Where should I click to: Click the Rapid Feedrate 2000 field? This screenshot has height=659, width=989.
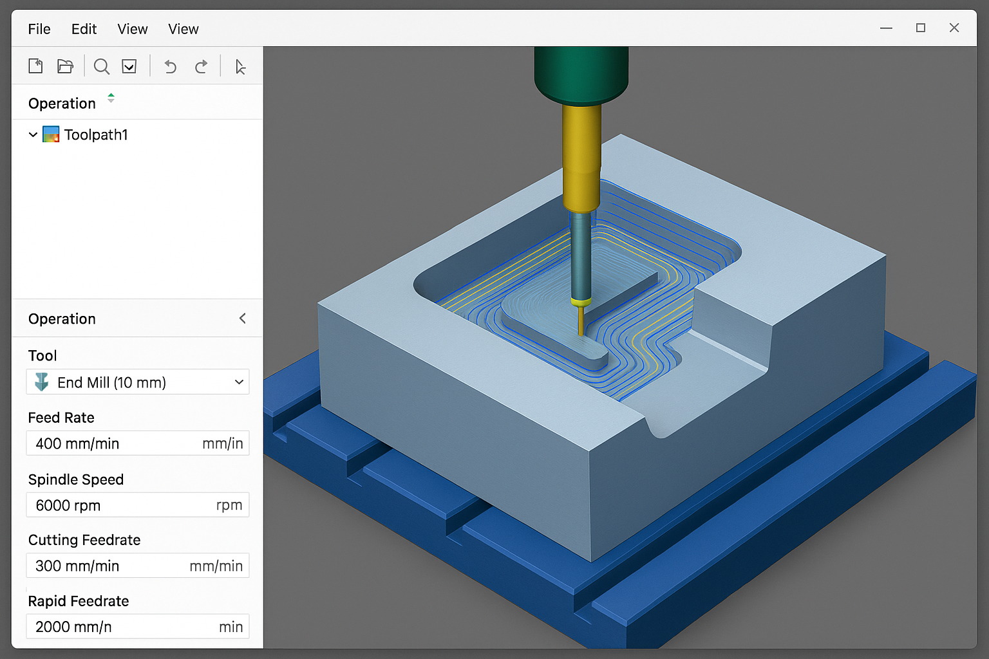click(x=138, y=627)
